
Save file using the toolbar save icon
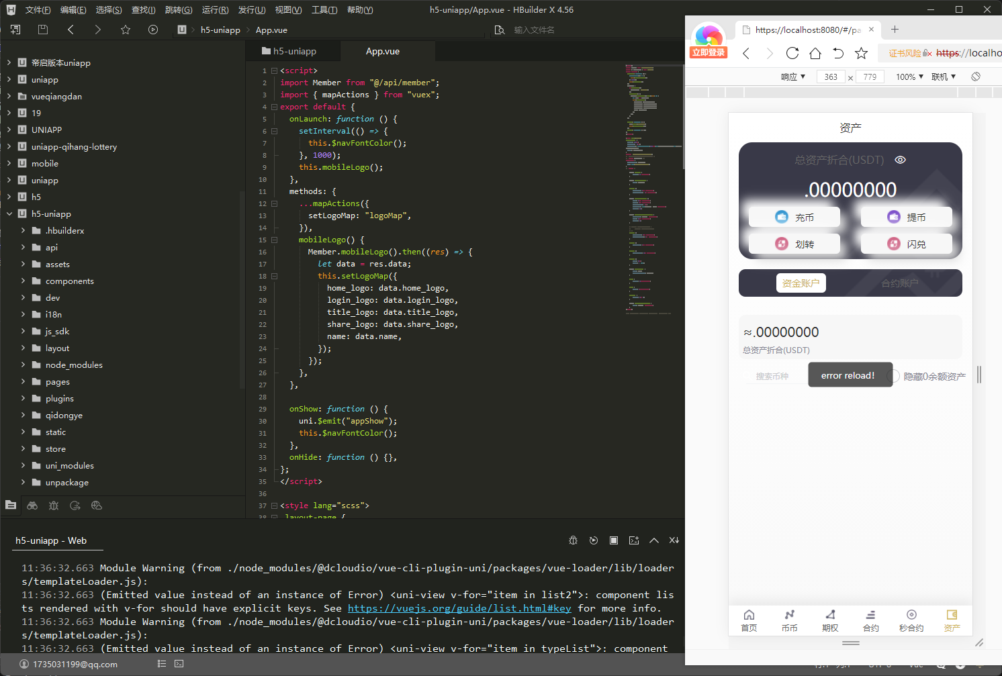[43, 30]
